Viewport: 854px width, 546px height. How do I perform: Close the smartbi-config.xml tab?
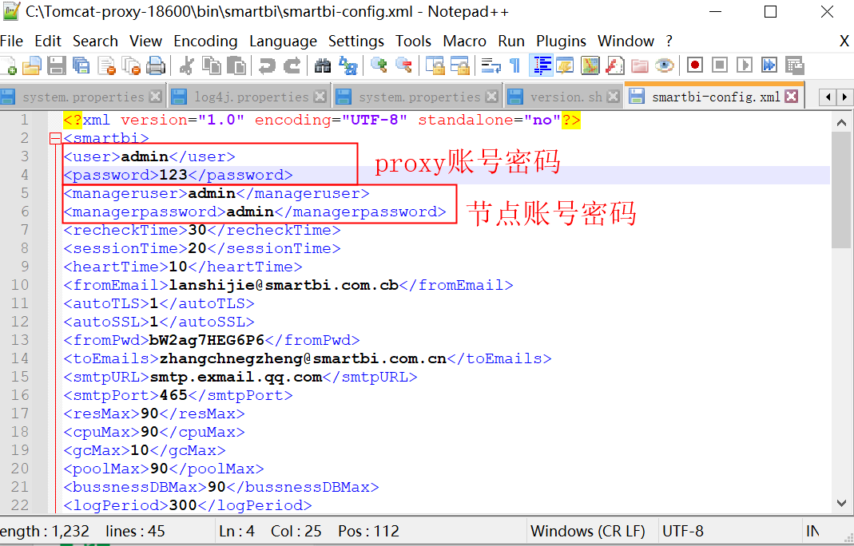792,97
